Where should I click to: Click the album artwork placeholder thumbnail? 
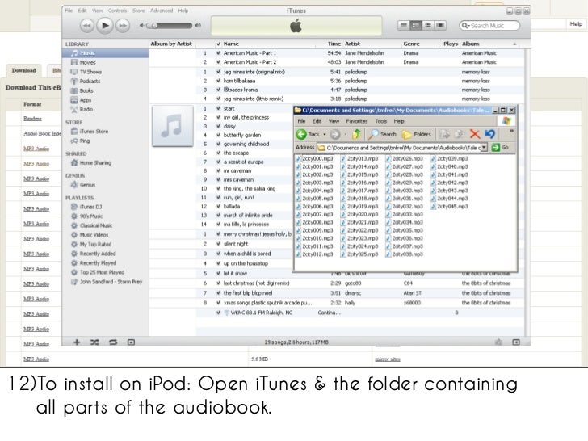tap(173, 126)
